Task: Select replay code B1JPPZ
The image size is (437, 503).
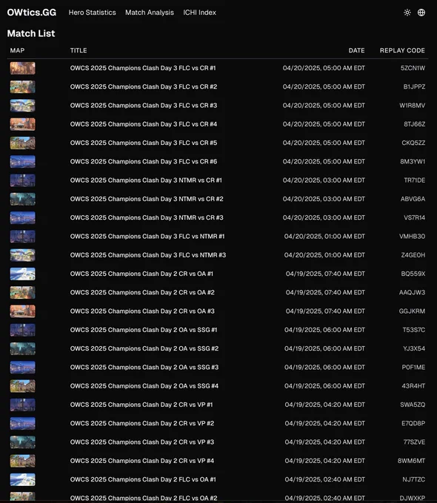Action: [x=414, y=87]
